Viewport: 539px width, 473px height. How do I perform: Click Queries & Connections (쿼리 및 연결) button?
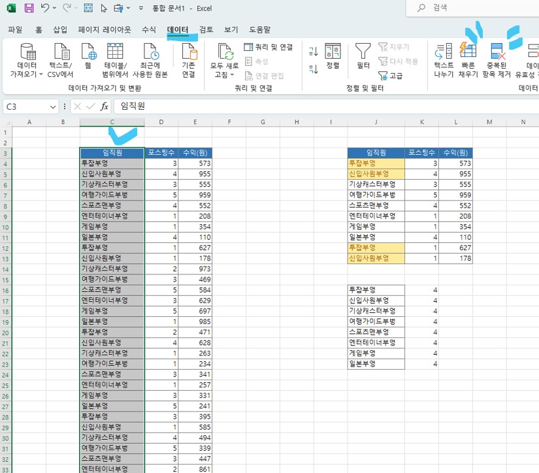(268, 47)
